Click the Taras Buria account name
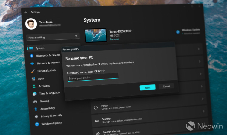This screenshot has height=135, width=227. [46, 22]
